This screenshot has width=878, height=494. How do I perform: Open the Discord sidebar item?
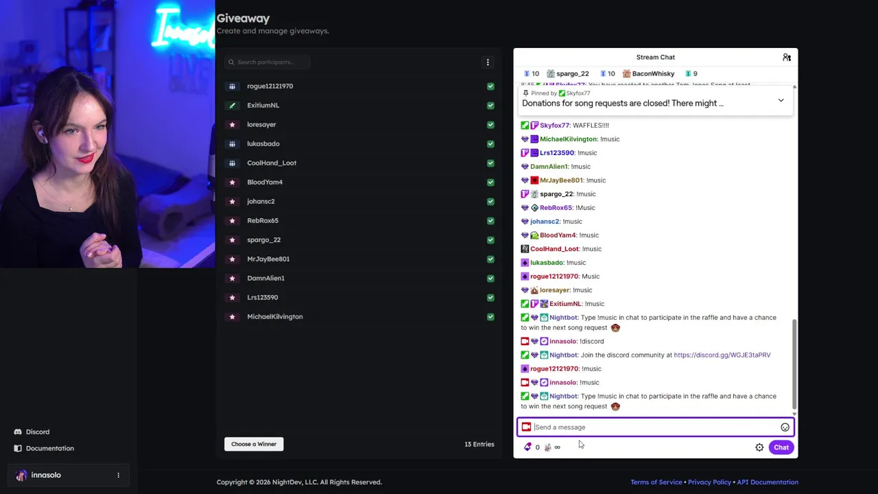32,432
